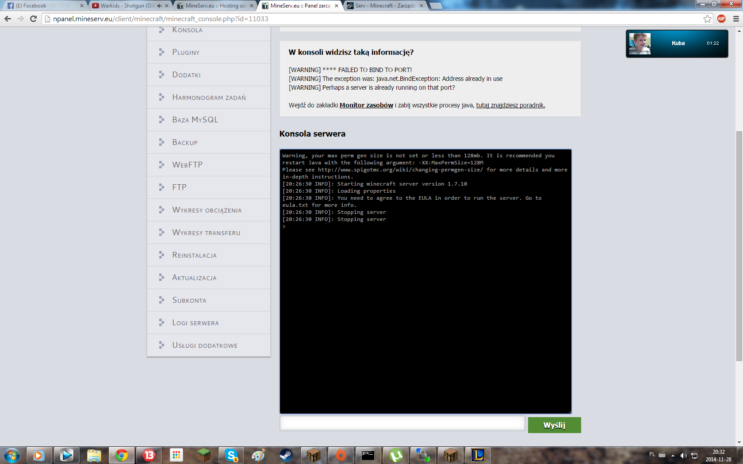
Task: Open the Reinstalacja sidebar entry
Action: click(209, 255)
